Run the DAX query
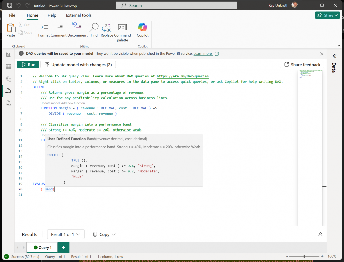 click(x=28, y=65)
